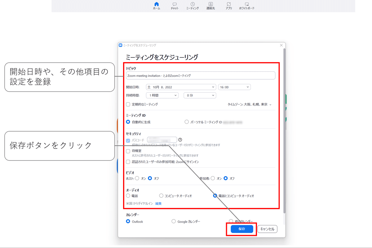Select the Google Calendar radio
Screen dimensions: 372x248
(x=174, y=221)
